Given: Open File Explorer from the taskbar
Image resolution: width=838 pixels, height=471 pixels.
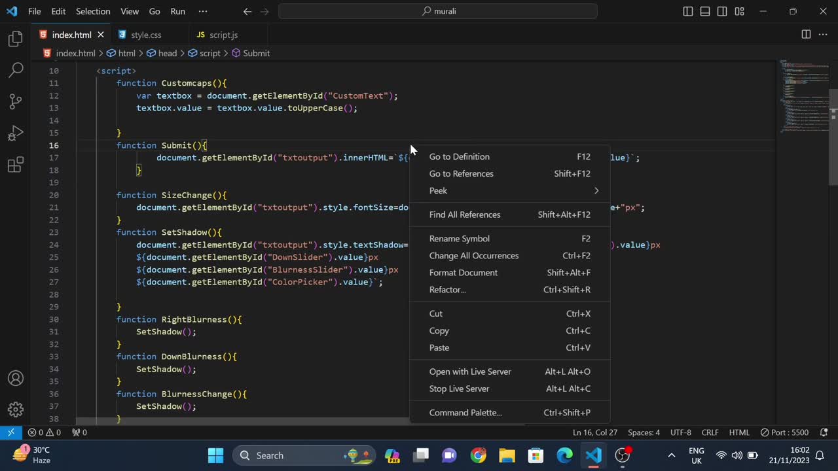Looking at the screenshot, I should (x=507, y=455).
